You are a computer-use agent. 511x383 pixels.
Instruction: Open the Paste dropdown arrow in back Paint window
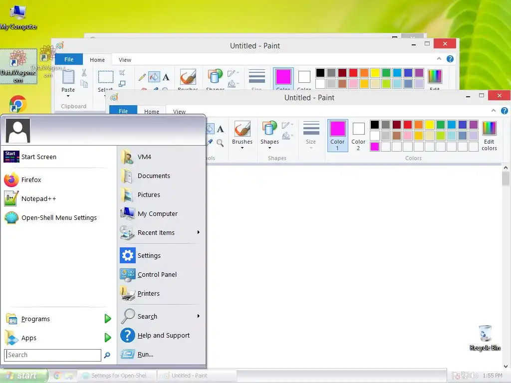click(68, 96)
